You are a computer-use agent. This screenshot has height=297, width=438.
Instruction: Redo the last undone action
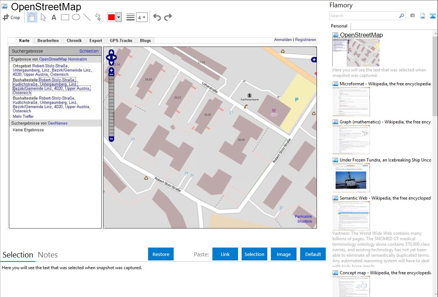click(x=168, y=17)
